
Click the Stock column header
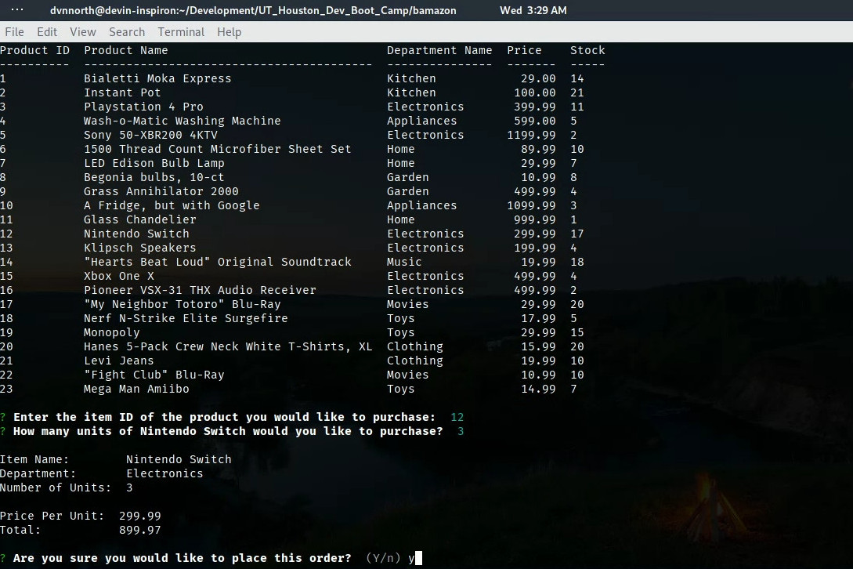point(587,50)
